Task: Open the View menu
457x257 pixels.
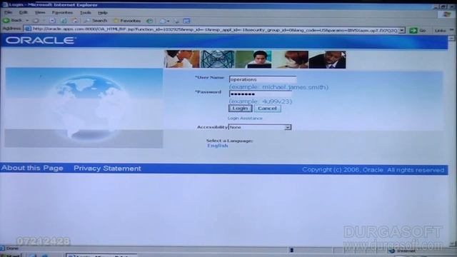Action: [40, 13]
